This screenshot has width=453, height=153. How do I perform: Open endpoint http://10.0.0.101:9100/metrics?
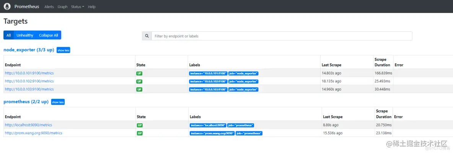[x=29, y=73]
